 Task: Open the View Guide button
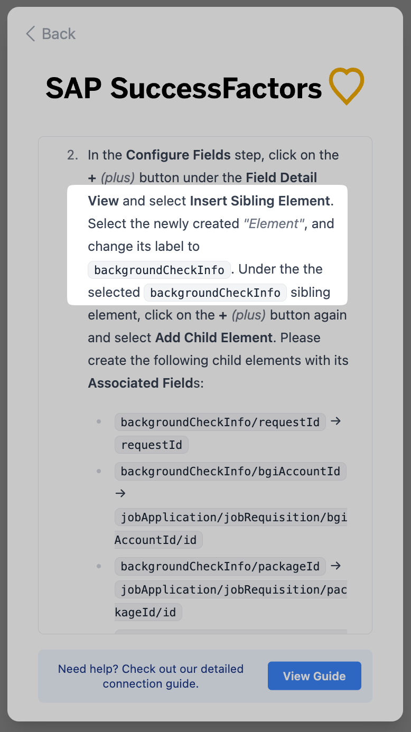pos(314,676)
